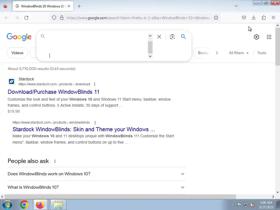The width and height of the screenshot is (280, 210).
Task: Open the muted volume tray icon
Action: pos(252,205)
